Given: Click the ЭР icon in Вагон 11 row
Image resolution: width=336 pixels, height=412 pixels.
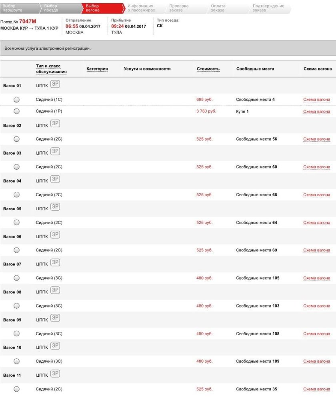Looking at the screenshot, I should coord(55,374).
